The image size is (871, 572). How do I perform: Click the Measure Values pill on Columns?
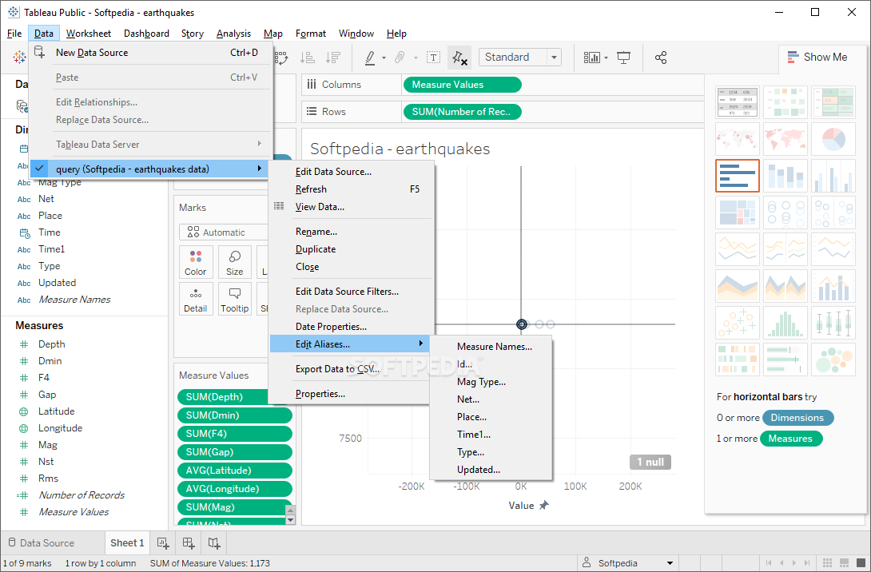coord(462,85)
